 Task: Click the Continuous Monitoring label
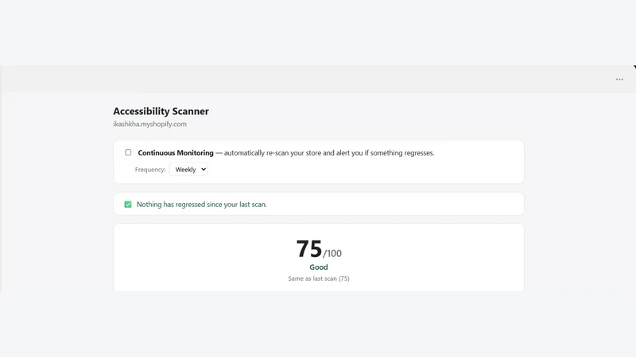tap(176, 153)
